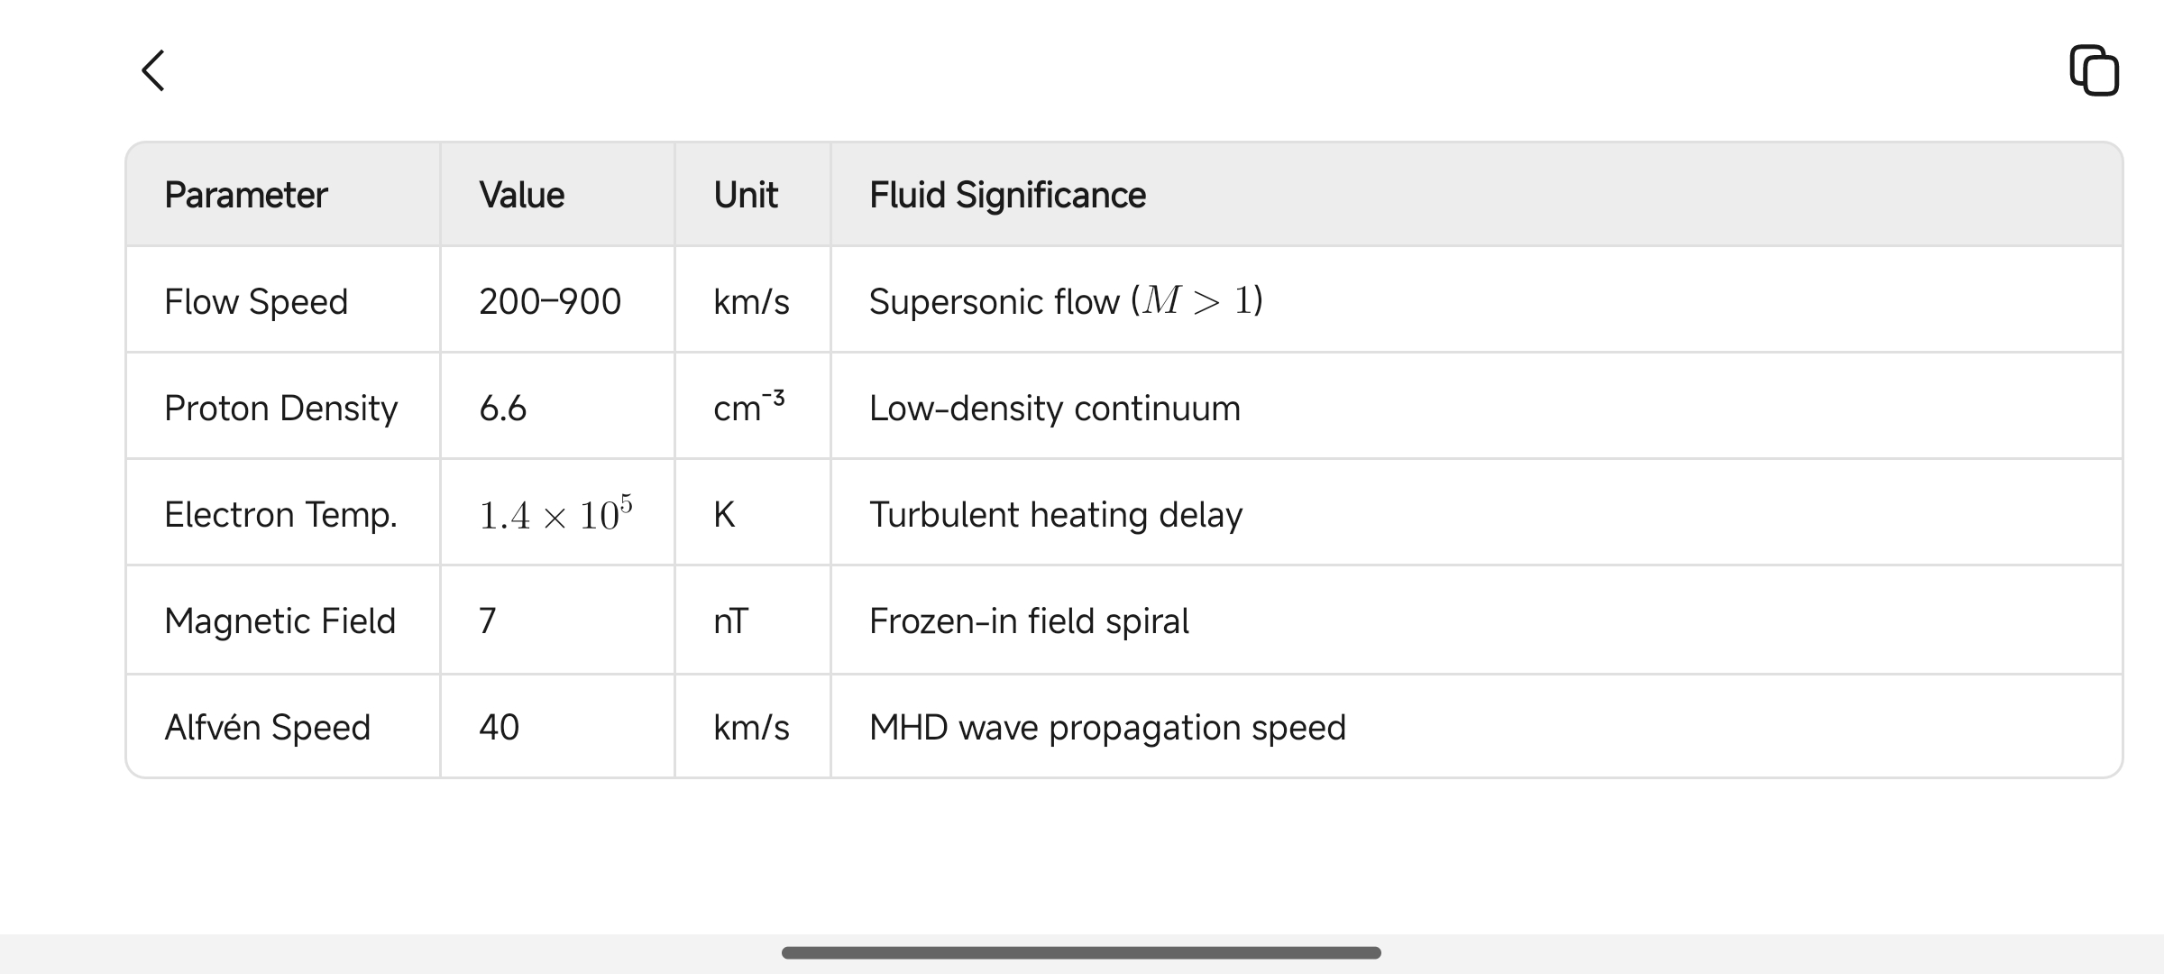Image resolution: width=2164 pixels, height=974 pixels.
Task: Select the Parameter column header
Action: click(245, 195)
